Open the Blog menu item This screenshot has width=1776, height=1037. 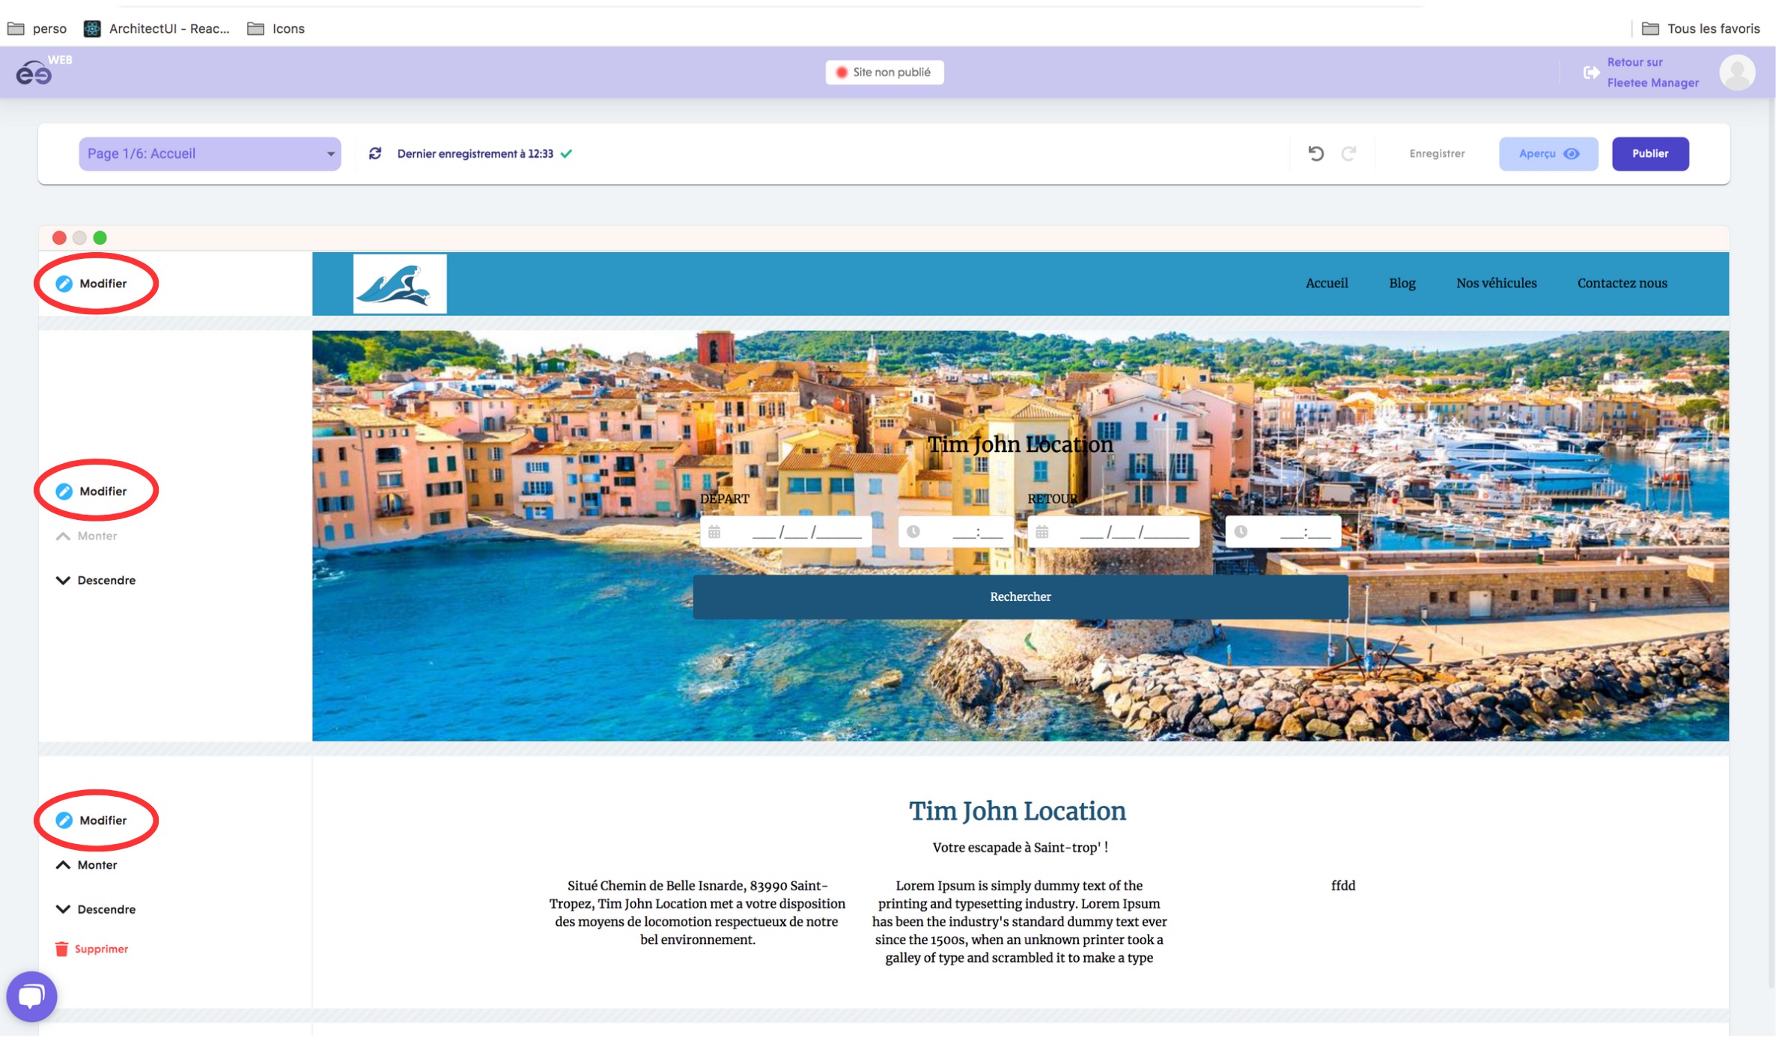pos(1402,283)
